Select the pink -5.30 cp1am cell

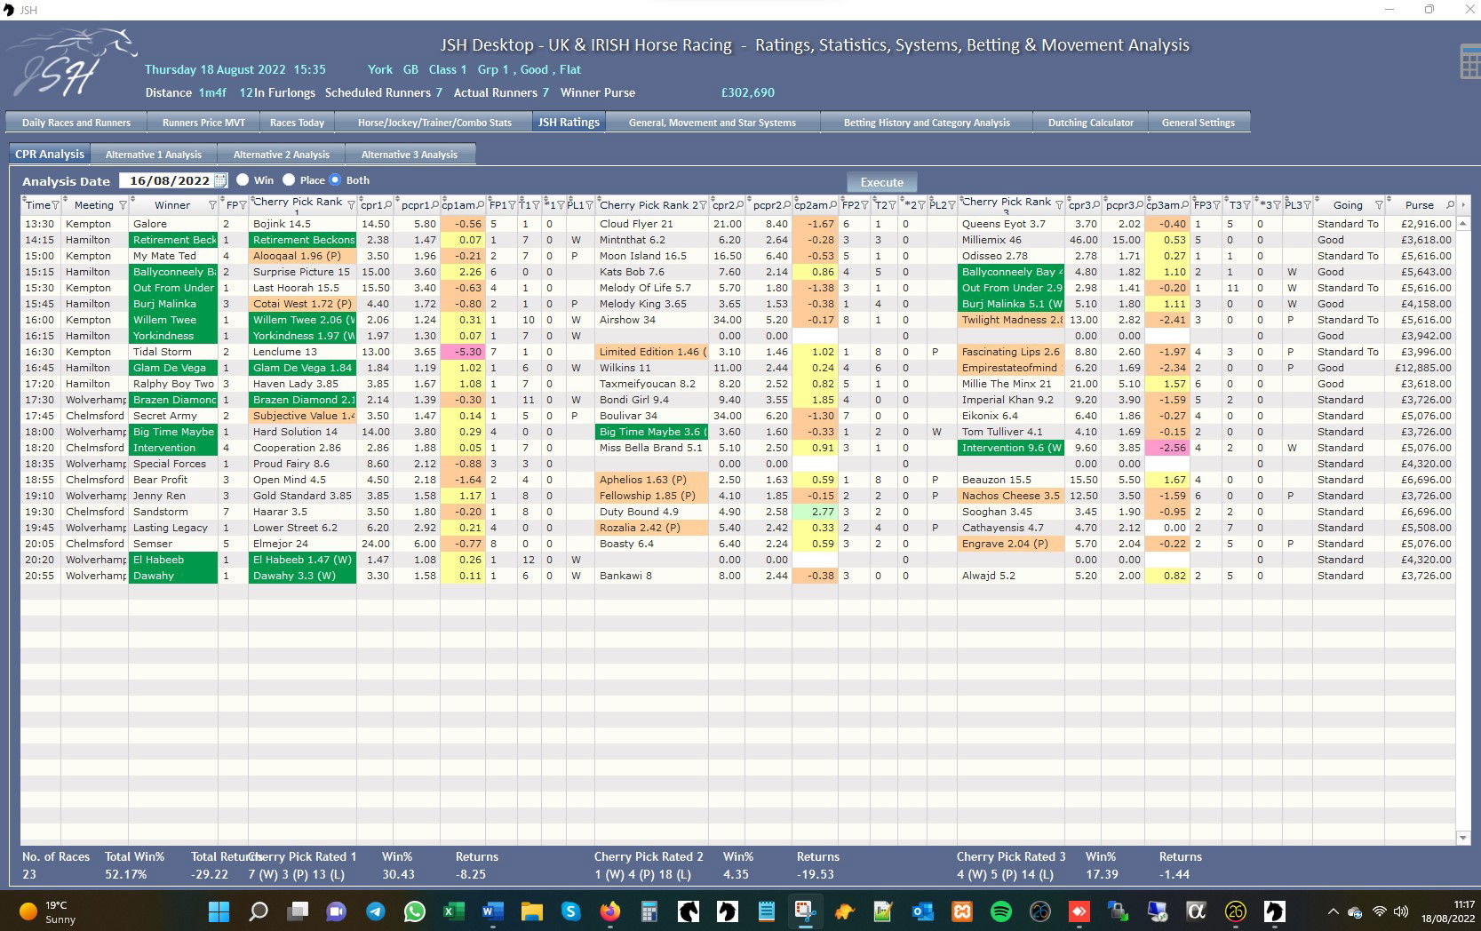[x=463, y=352]
